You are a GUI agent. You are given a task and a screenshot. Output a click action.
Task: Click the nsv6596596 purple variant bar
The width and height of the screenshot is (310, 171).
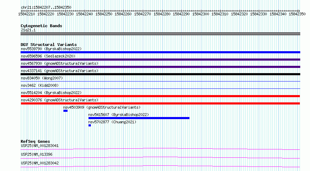pyautogui.click(x=160, y=60)
